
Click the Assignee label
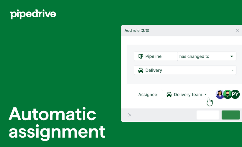(148, 95)
